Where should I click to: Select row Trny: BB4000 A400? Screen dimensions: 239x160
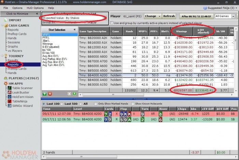click(156, 80)
